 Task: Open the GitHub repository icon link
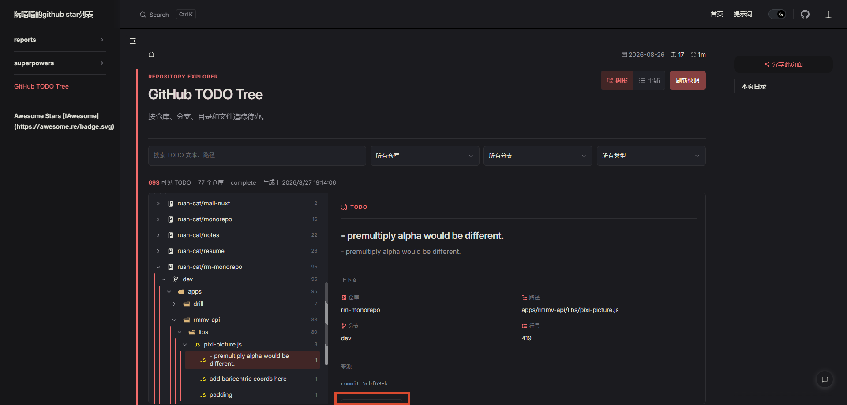[805, 14]
